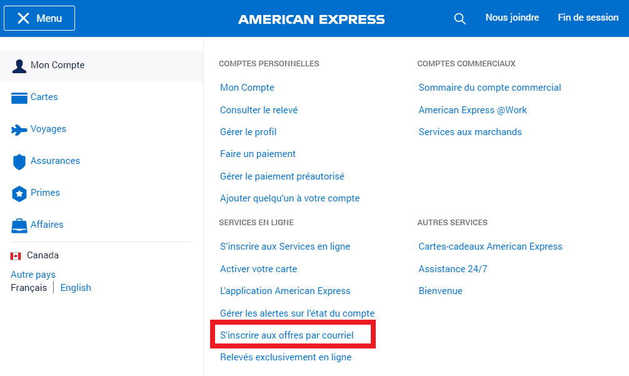The height and width of the screenshot is (376, 629).
Task: Open the search magnifying glass
Action: 460,19
